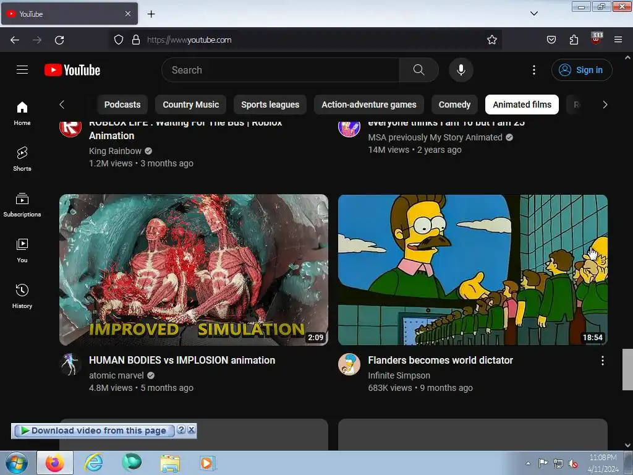633x475 pixels.
Task: Open YouTube settings three-dot menu
Action: click(x=533, y=70)
